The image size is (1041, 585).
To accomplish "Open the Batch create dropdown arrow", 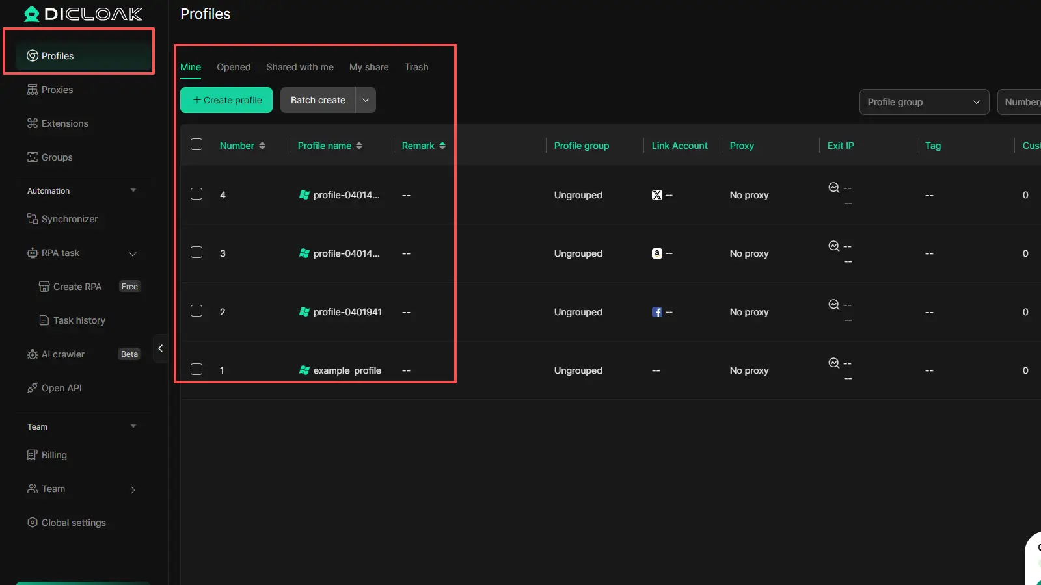I will (x=366, y=100).
